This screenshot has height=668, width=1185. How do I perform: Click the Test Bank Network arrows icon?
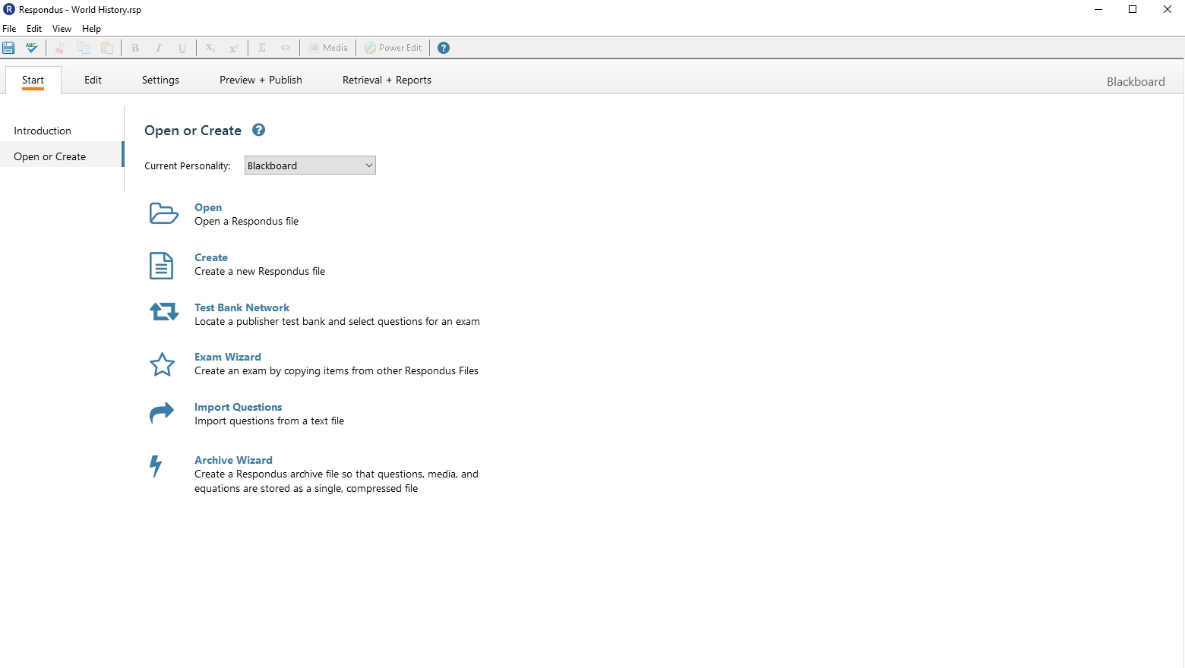[x=163, y=312]
